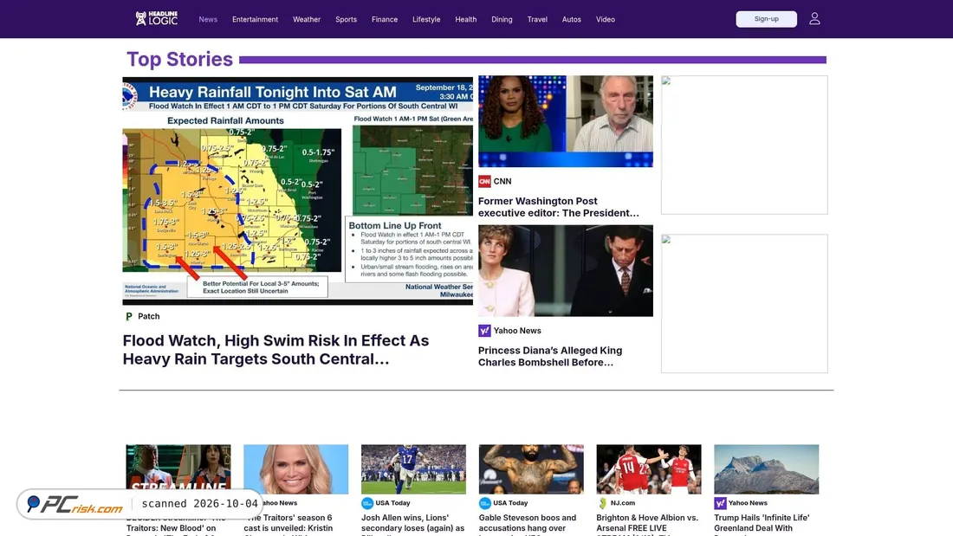Click the Princess Diana and Charles photo

566,270
